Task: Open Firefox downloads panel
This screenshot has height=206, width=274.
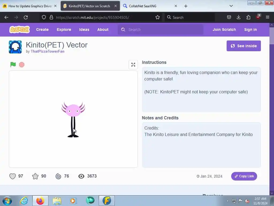Action: coord(238,17)
